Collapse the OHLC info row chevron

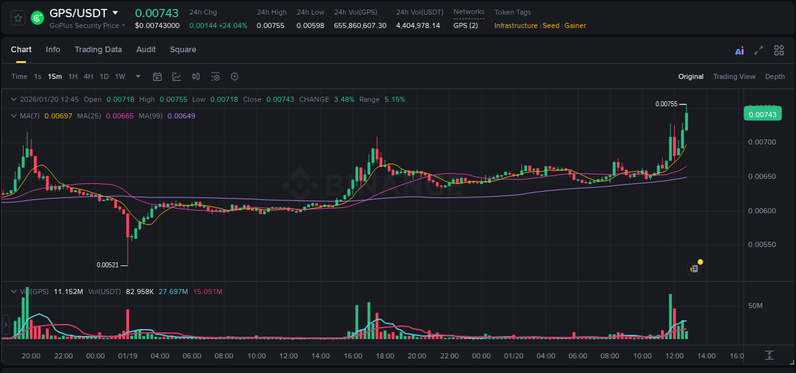point(13,99)
